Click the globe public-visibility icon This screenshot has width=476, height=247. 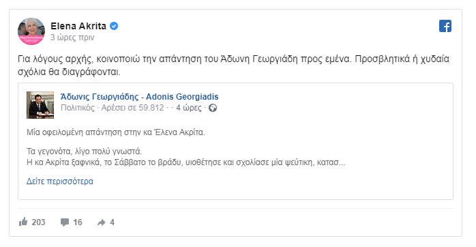213,108
